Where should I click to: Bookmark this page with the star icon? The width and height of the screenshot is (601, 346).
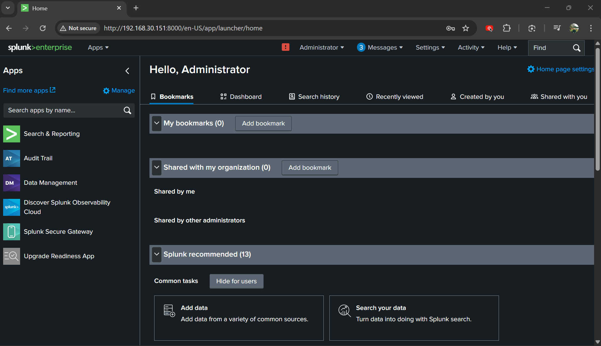tap(466, 28)
